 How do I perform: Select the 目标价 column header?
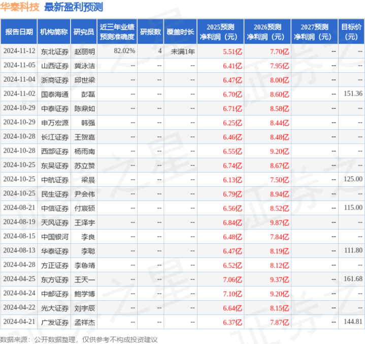pos(351,32)
